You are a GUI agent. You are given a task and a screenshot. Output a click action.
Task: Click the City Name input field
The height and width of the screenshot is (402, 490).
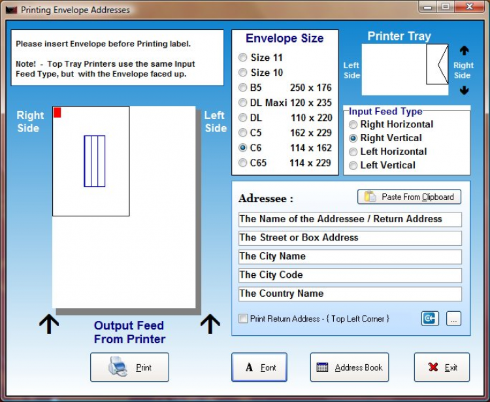coord(350,257)
